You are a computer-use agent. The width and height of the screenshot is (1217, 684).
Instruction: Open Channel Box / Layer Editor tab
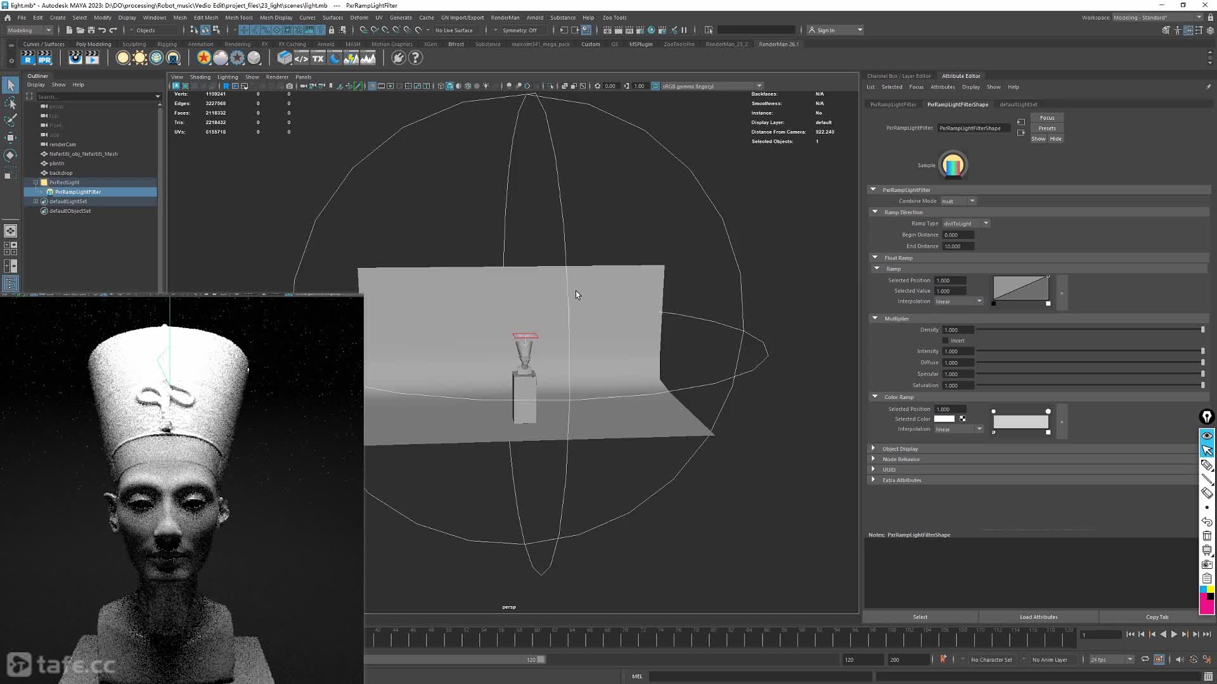899,76
